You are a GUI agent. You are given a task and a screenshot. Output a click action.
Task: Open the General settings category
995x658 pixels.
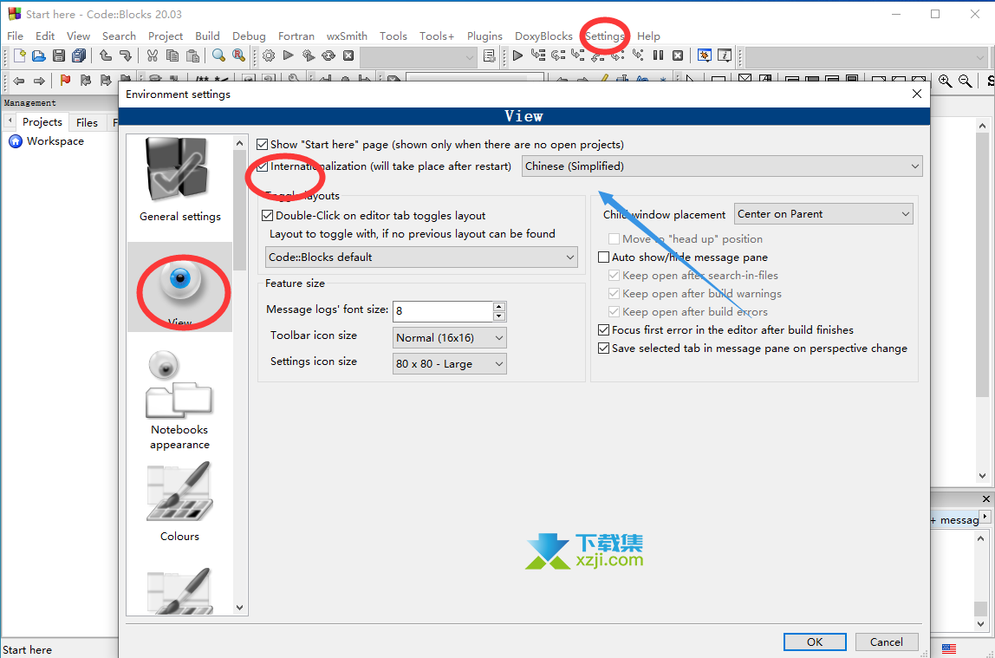coord(179,180)
